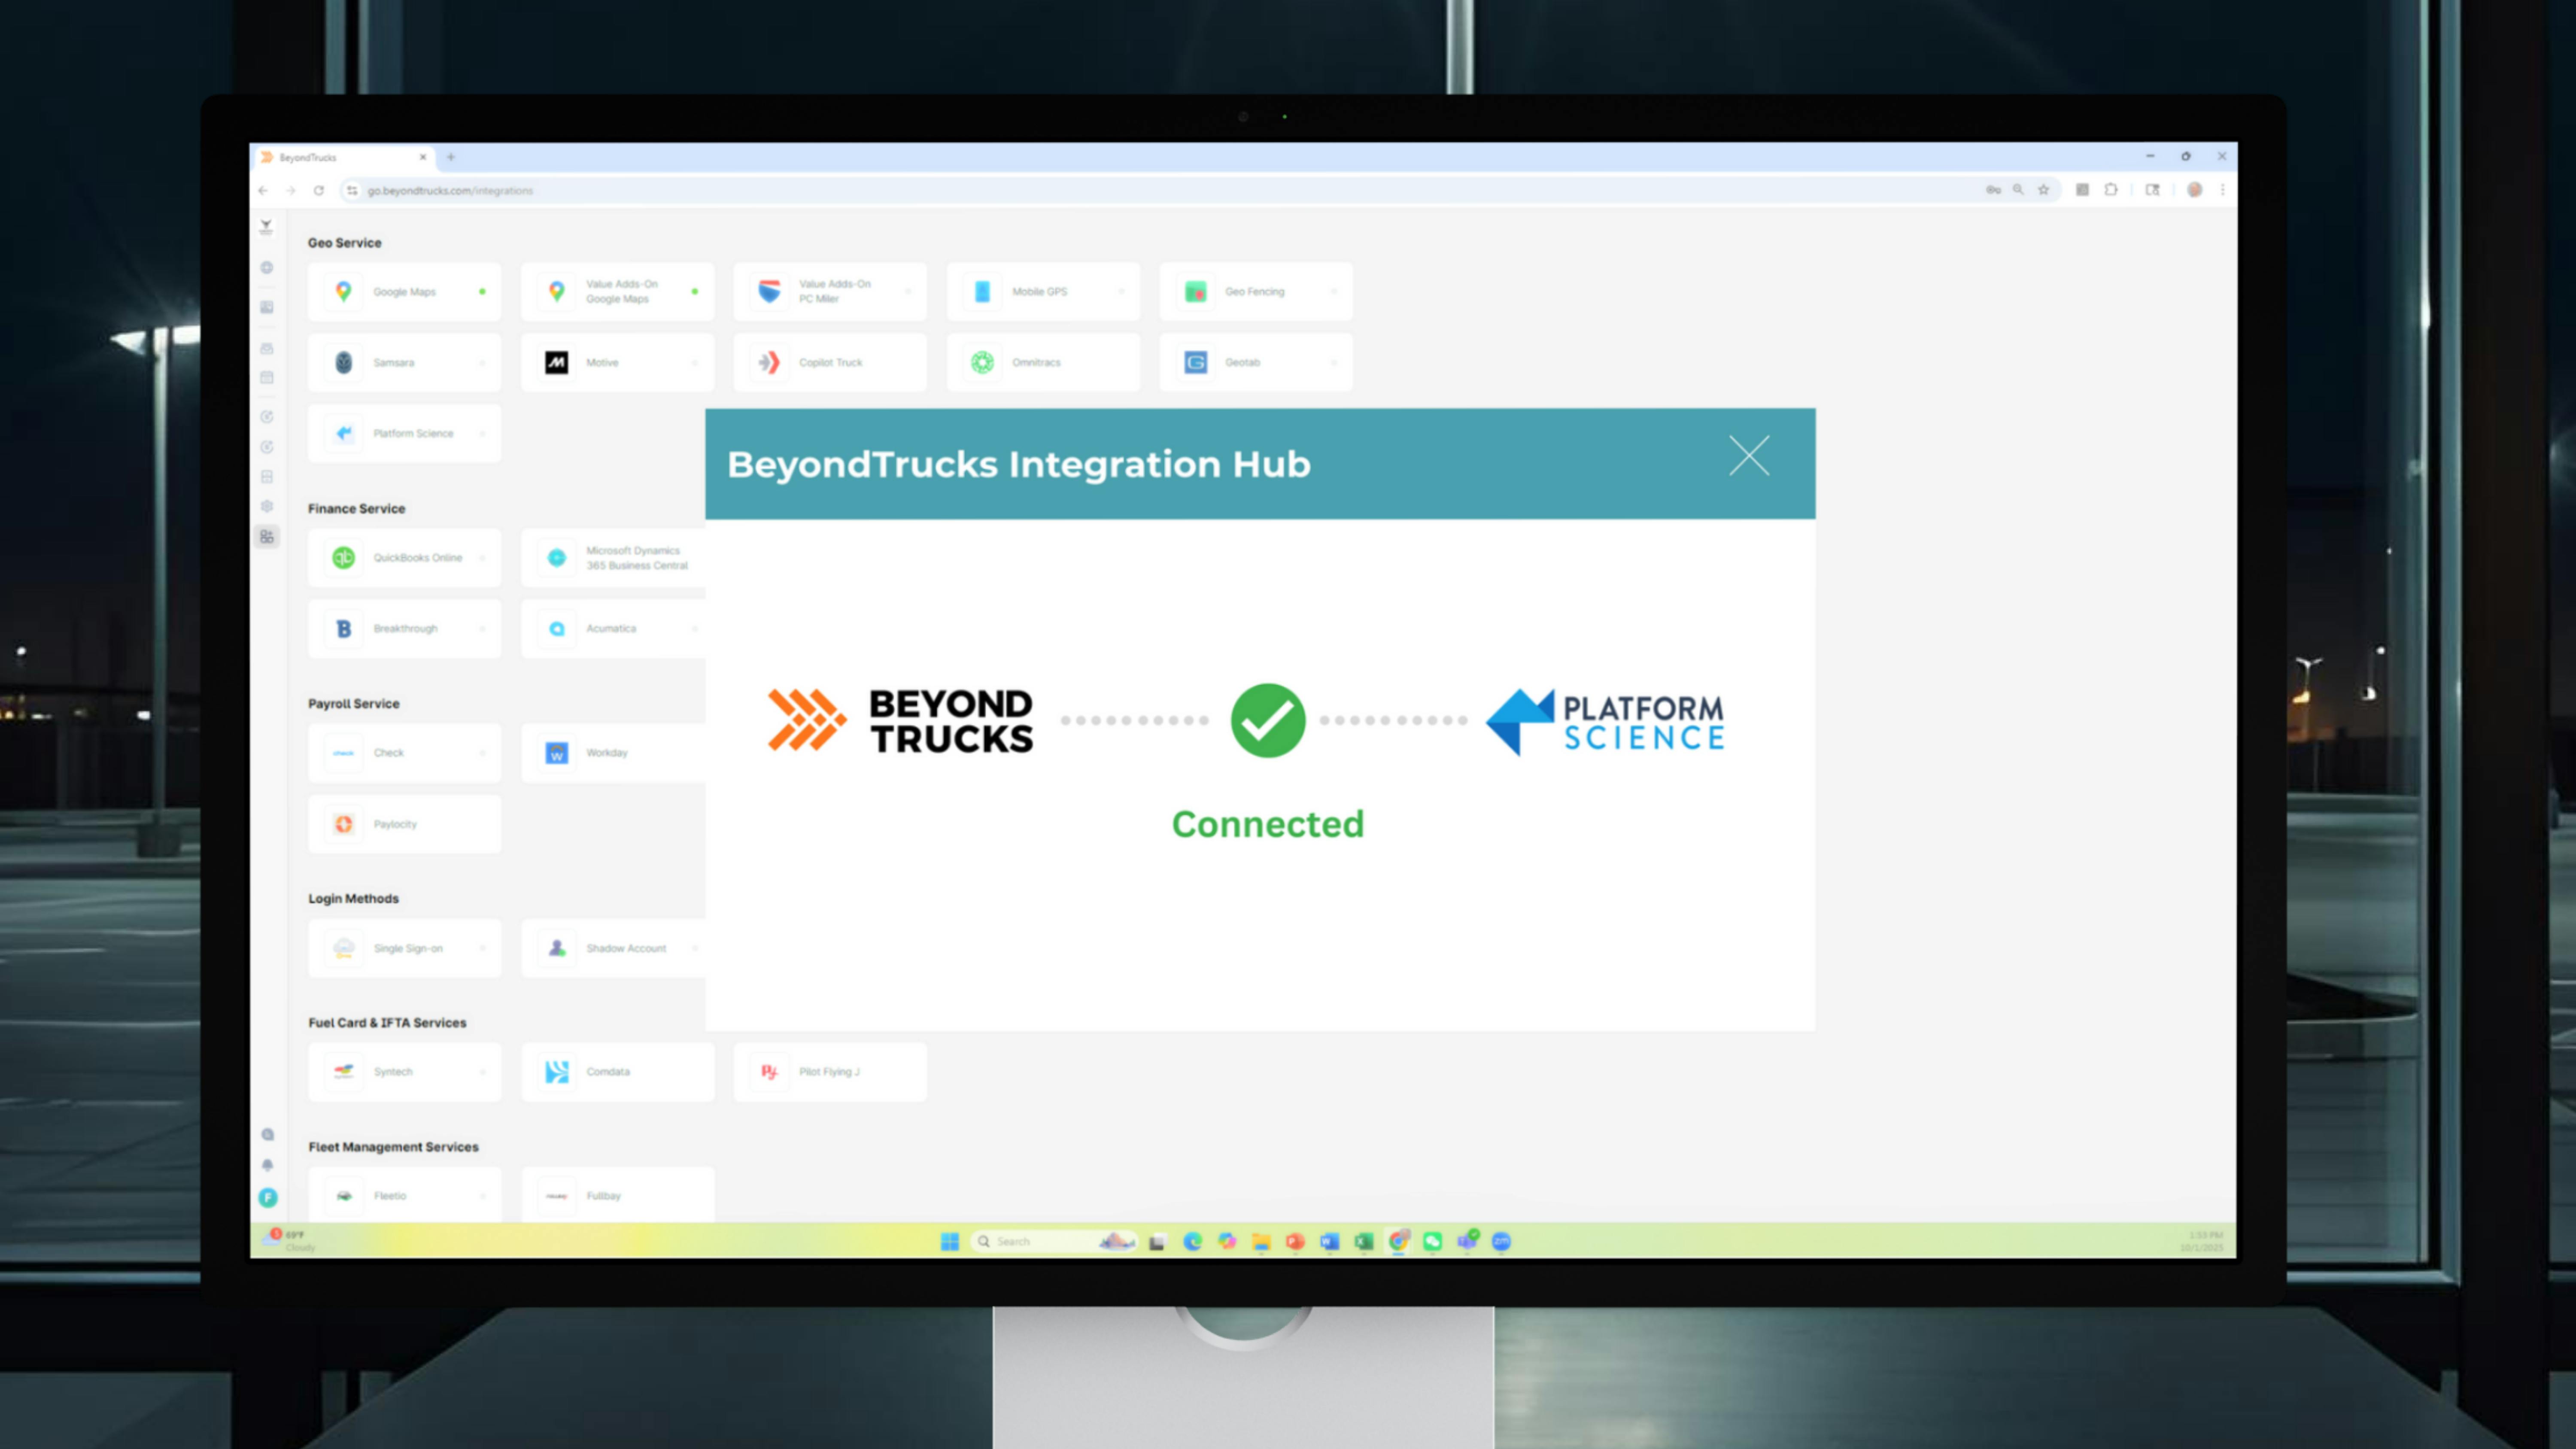Click the Omnitracs geo service icon
Viewport: 2576px width, 1449px height.
(x=983, y=362)
